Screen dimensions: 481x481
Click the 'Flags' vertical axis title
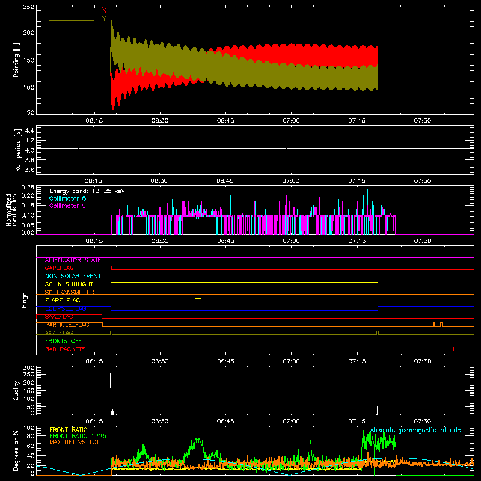click(x=25, y=300)
